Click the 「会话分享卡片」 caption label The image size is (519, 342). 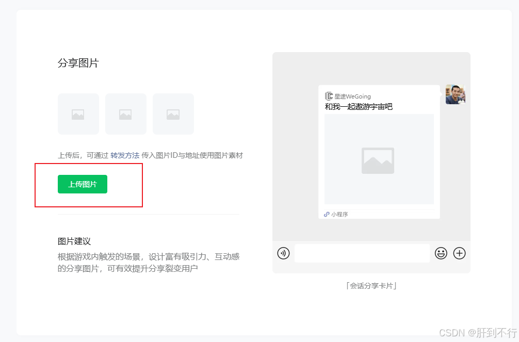371,285
